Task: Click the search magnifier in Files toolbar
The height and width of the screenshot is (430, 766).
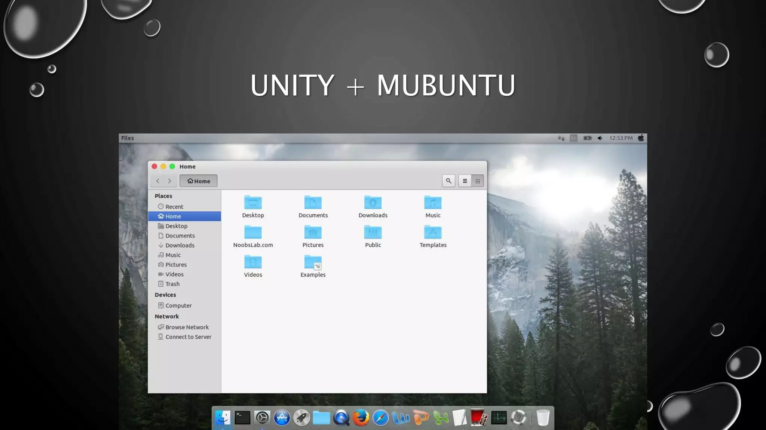Action: click(x=448, y=181)
